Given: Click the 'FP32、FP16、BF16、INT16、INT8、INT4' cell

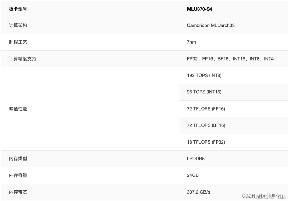Looking at the screenshot, I should coord(230,59).
